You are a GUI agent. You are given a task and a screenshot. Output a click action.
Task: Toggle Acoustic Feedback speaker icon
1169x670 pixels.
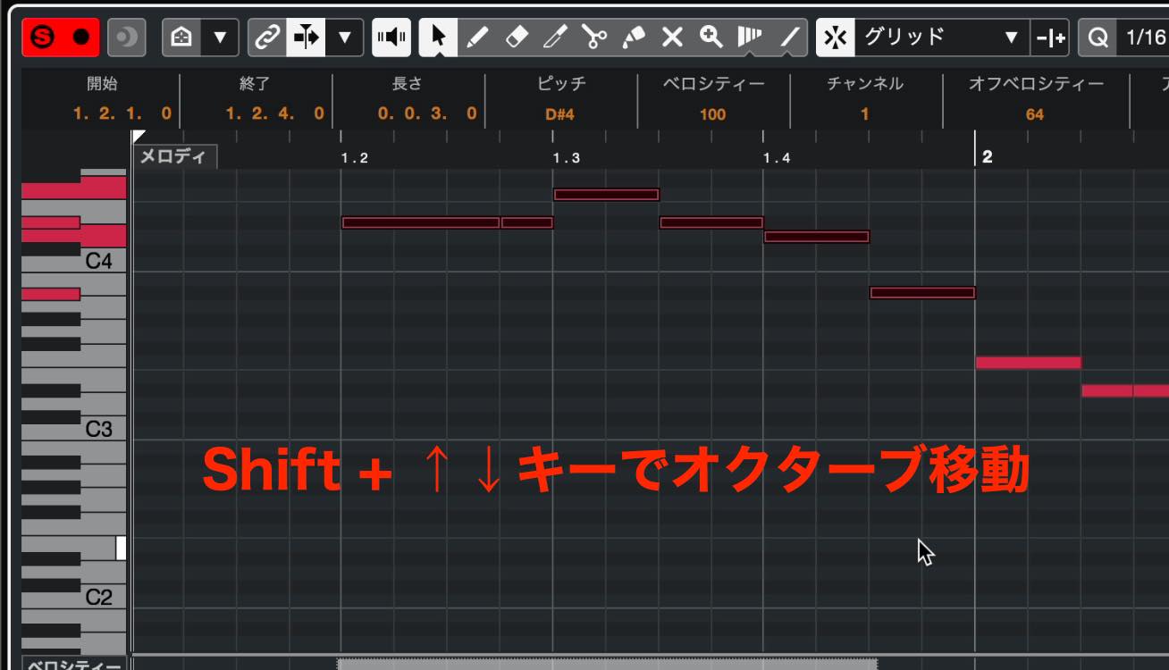tap(391, 38)
